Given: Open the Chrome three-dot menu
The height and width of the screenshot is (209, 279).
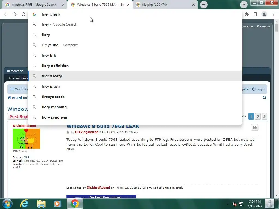Looking at the screenshot, I should (x=273, y=14).
